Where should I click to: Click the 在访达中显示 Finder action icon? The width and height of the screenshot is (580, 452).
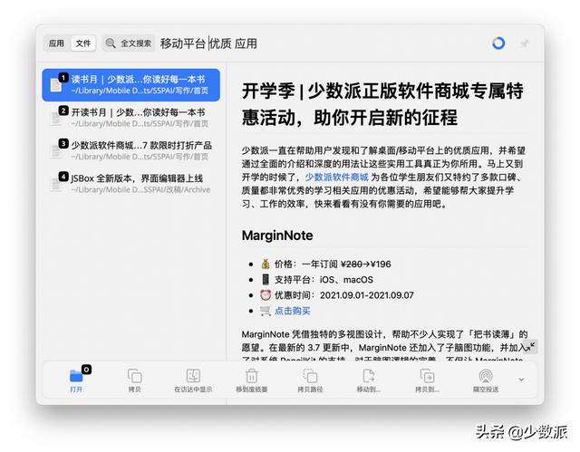coord(193,376)
